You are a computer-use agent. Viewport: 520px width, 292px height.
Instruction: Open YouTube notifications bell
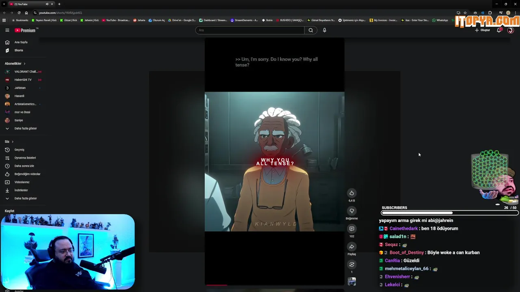pos(499,30)
